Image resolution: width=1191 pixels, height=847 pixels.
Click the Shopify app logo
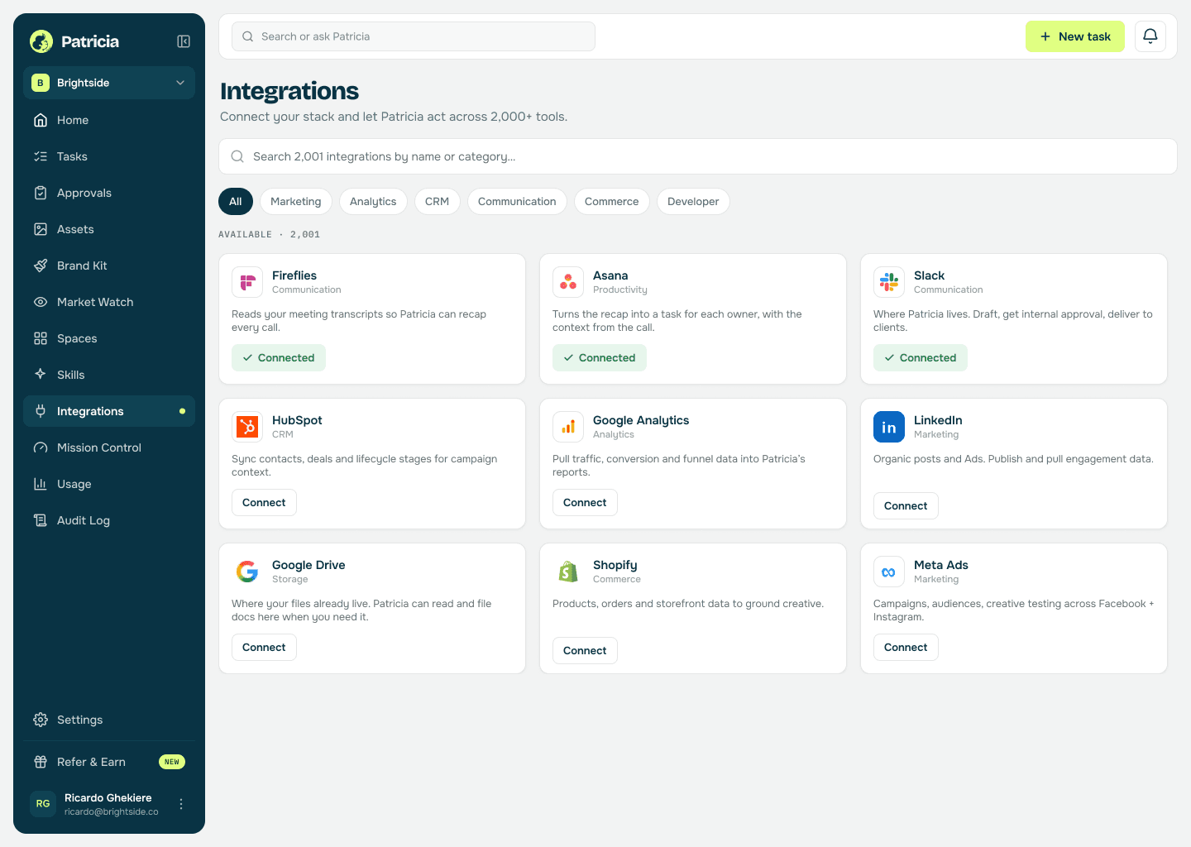pos(568,572)
